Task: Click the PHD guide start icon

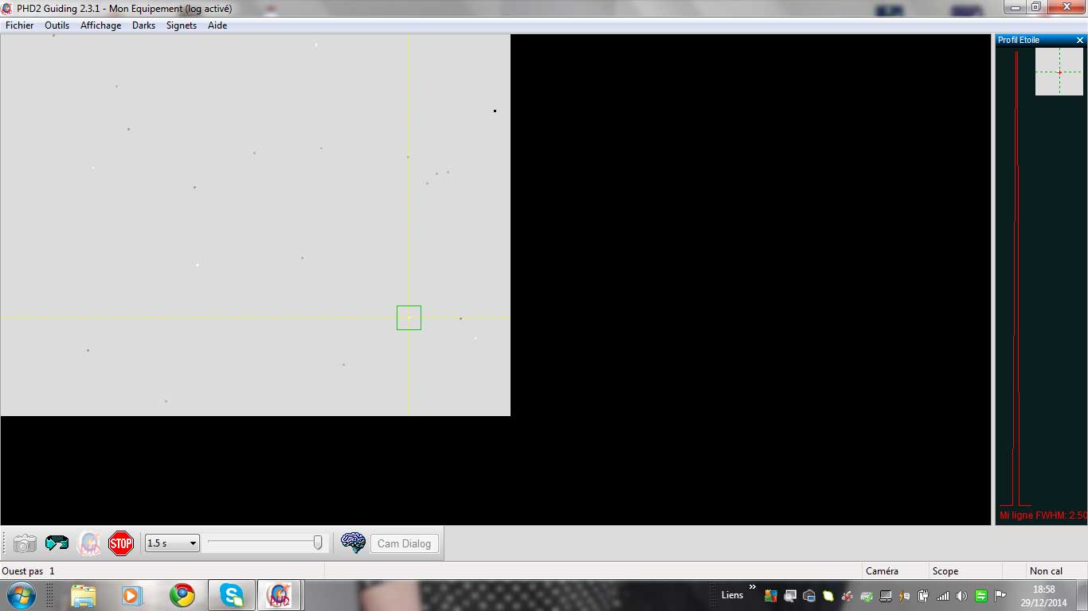Action: pyautogui.click(x=89, y=543)
